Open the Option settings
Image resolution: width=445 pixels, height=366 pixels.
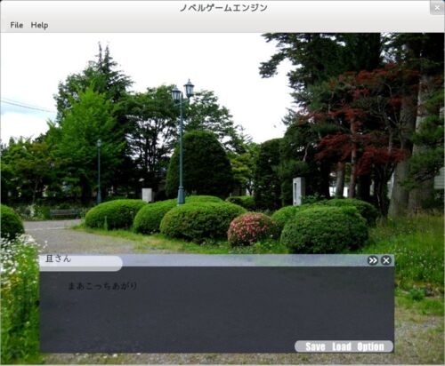pos(370,346)
